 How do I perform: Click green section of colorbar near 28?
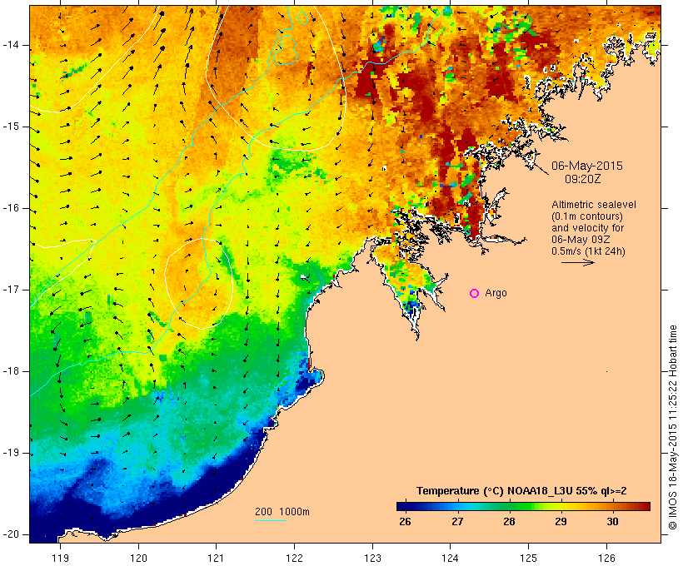[509, 506]
